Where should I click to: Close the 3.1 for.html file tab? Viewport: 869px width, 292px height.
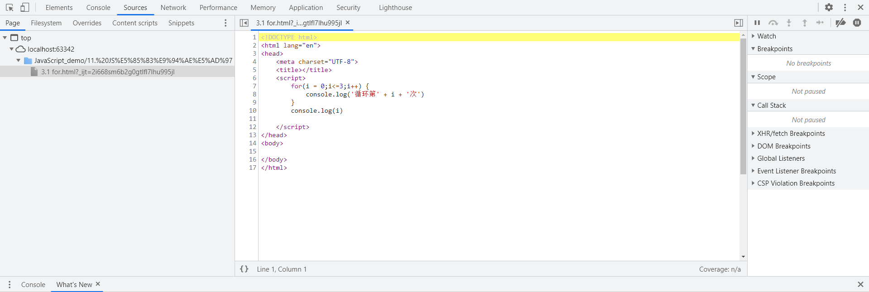348,22
